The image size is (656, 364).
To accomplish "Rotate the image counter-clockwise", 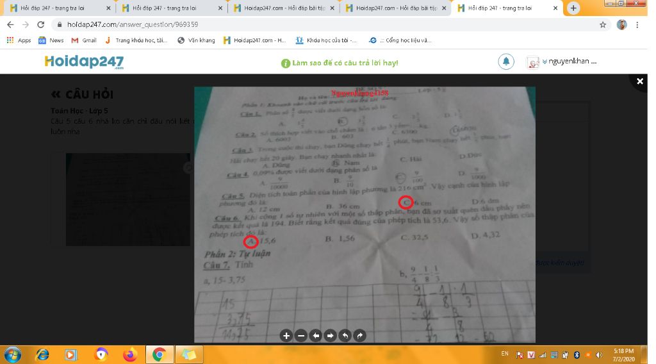I will point(345,336).
